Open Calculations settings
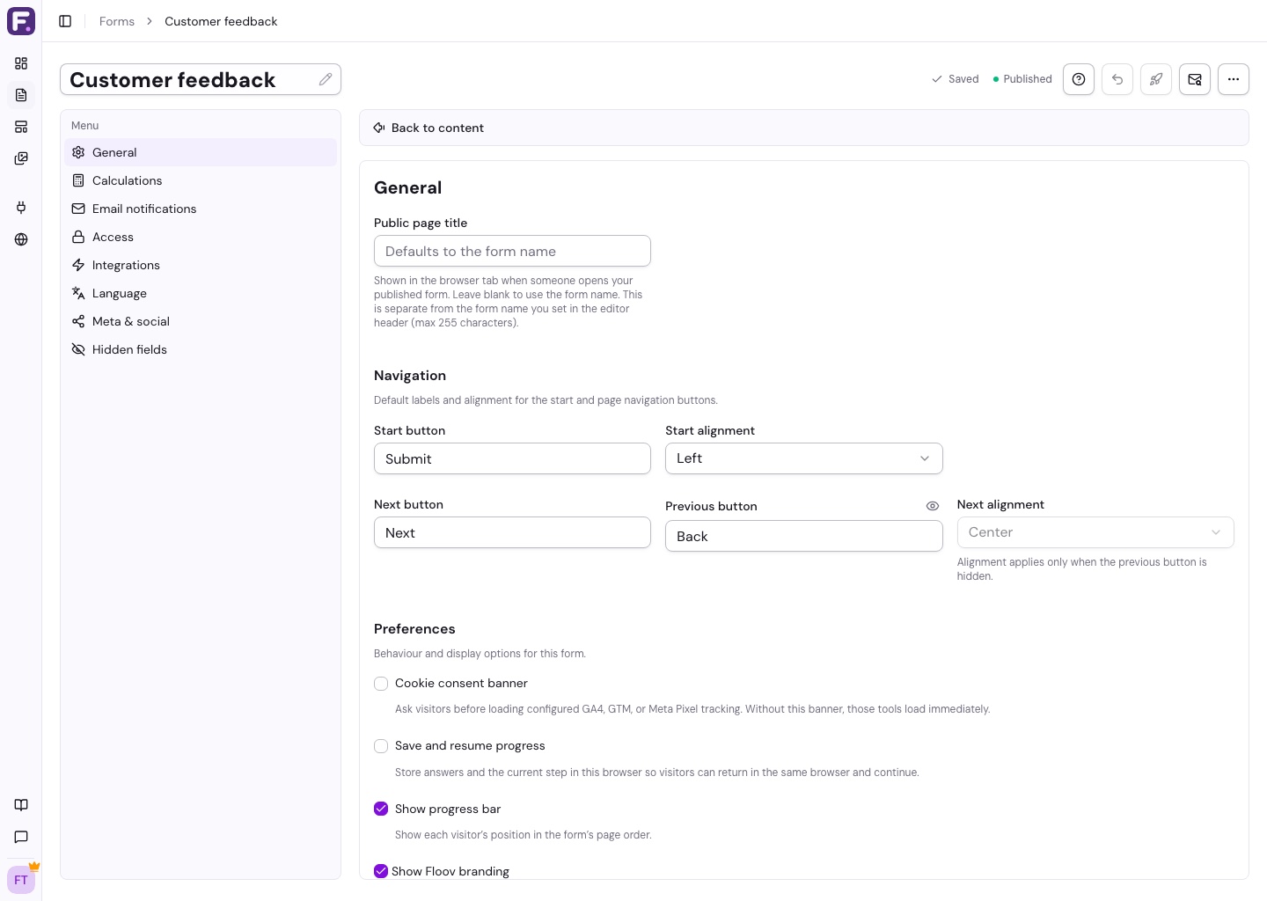 tap(201, 180)
